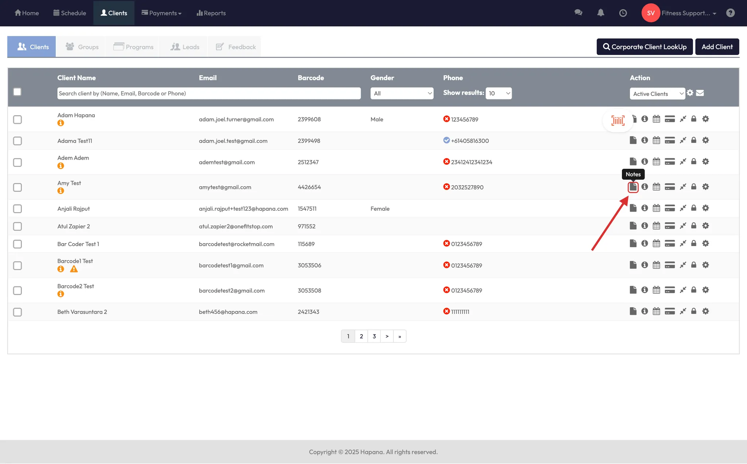
Task: Click the client search field
Action: (x=209, y=93)
